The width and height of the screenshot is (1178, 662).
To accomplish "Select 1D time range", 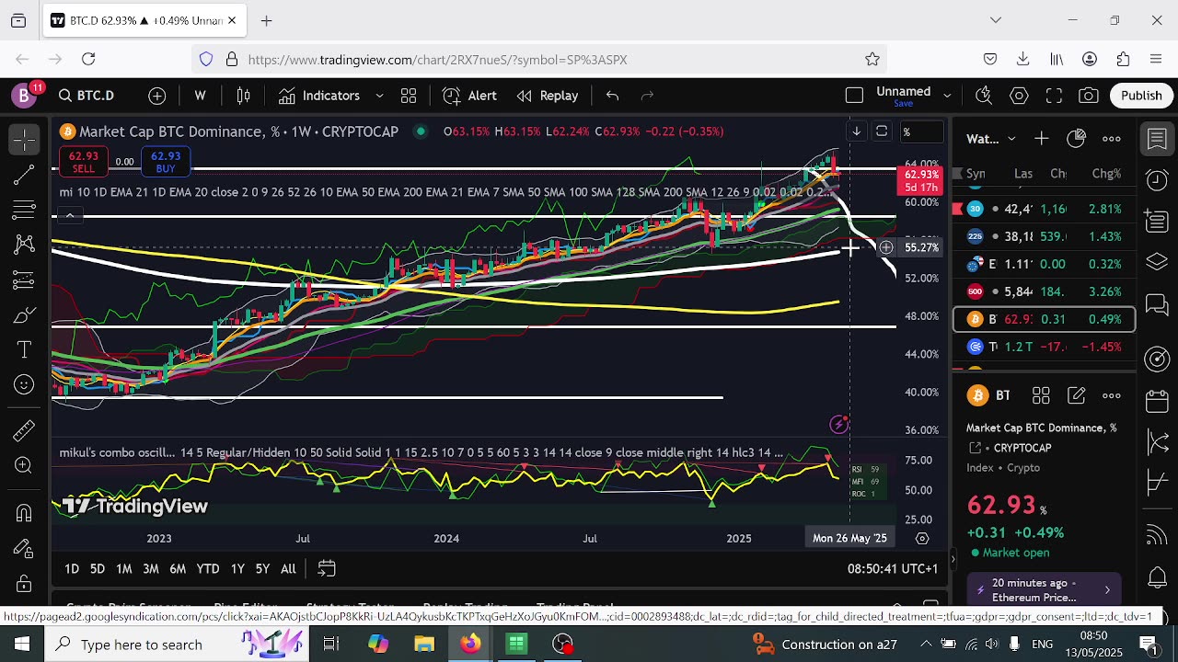I will point(72,569).
